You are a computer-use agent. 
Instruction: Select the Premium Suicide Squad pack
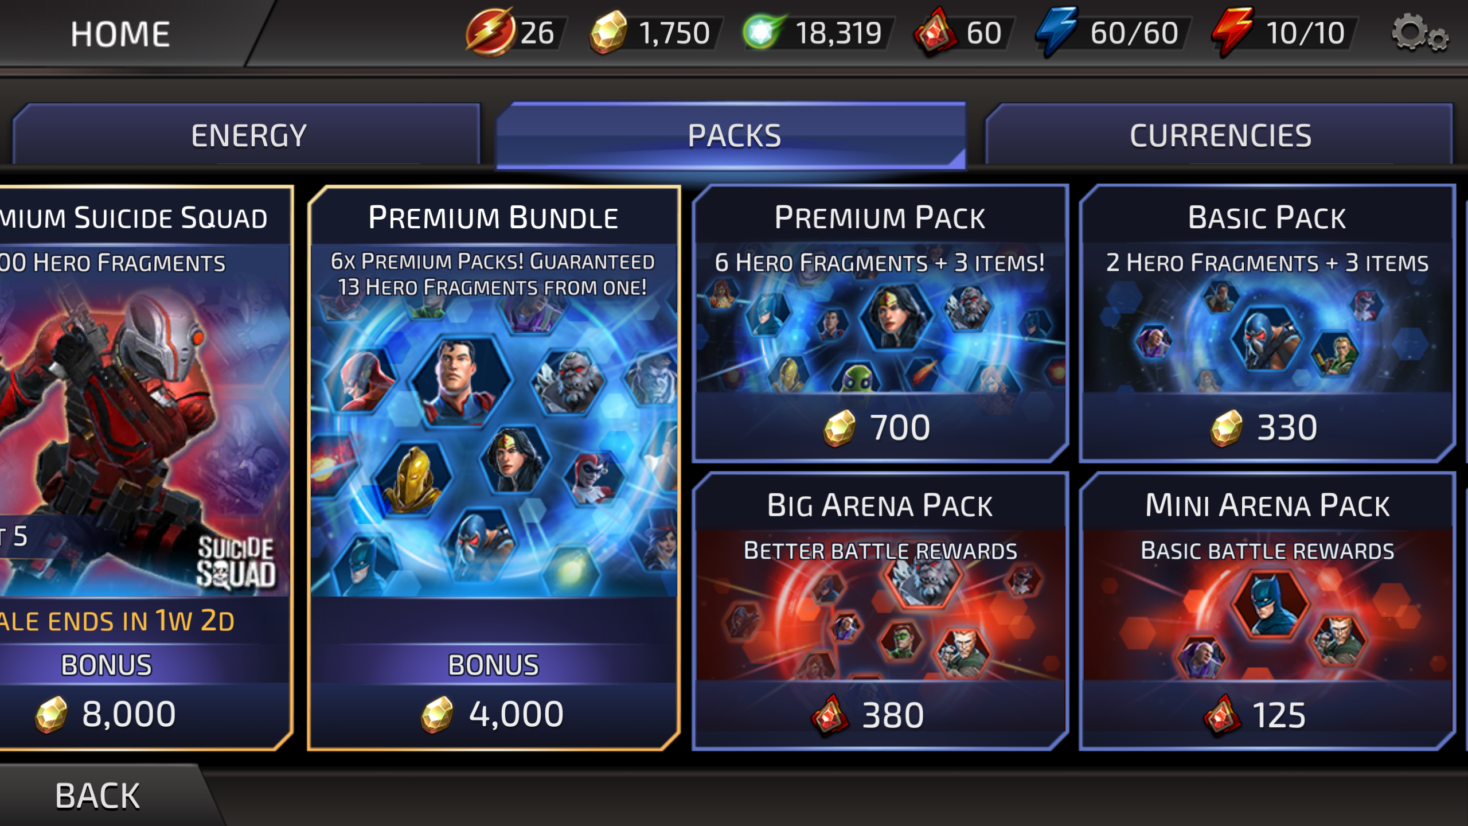tap(145, 468)
